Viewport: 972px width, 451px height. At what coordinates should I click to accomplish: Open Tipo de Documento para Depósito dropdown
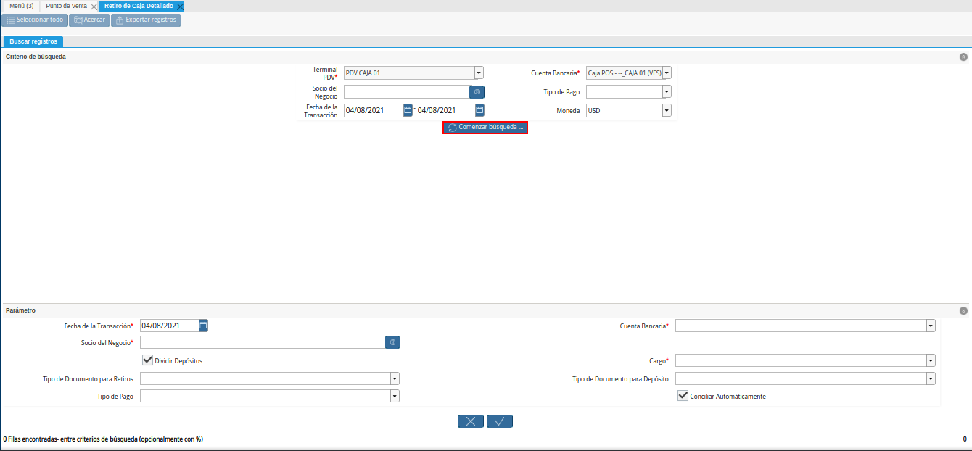point(931,378)
